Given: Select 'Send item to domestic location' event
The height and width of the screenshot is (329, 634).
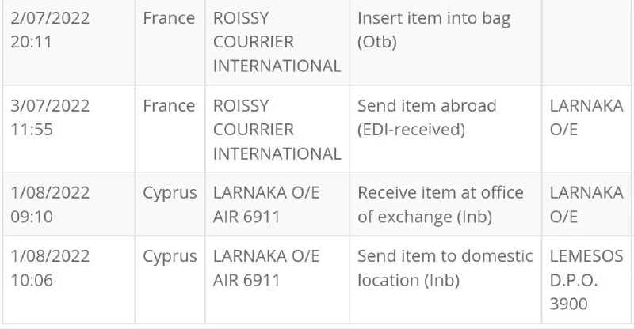Looking at the screenshot, I should click(x=445, y=267).
